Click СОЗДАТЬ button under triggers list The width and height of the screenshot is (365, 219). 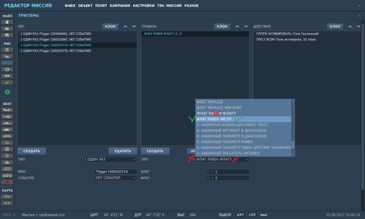coord(32,151)
